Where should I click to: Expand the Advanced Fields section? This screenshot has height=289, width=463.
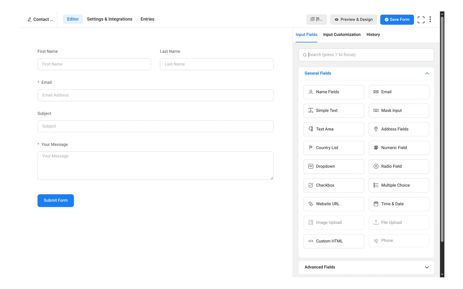coord(366,267)
